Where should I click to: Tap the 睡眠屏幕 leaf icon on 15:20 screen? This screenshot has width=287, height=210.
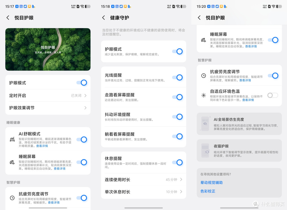tap(204, 40)
